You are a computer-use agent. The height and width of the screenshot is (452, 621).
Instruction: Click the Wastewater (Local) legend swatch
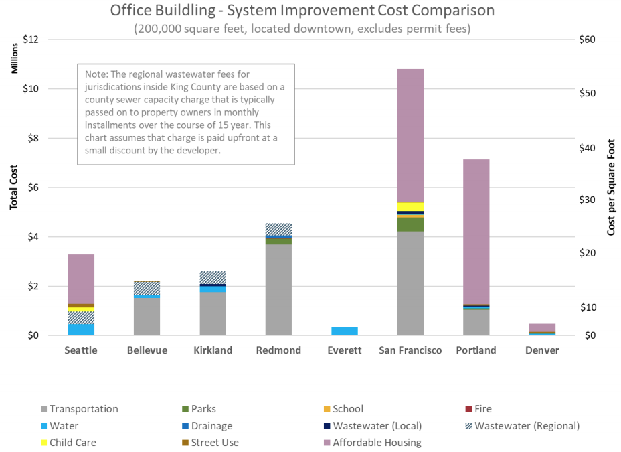(327, 426)
